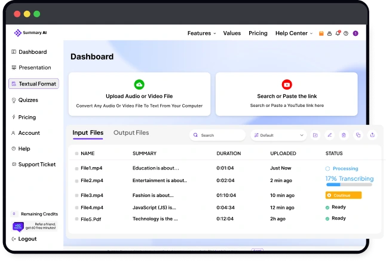
Task: Click the add folder icon in toolbar
Action: point(315,135)
